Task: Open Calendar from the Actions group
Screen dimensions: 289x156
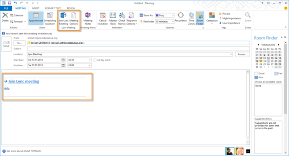Action: click(17, 15)
